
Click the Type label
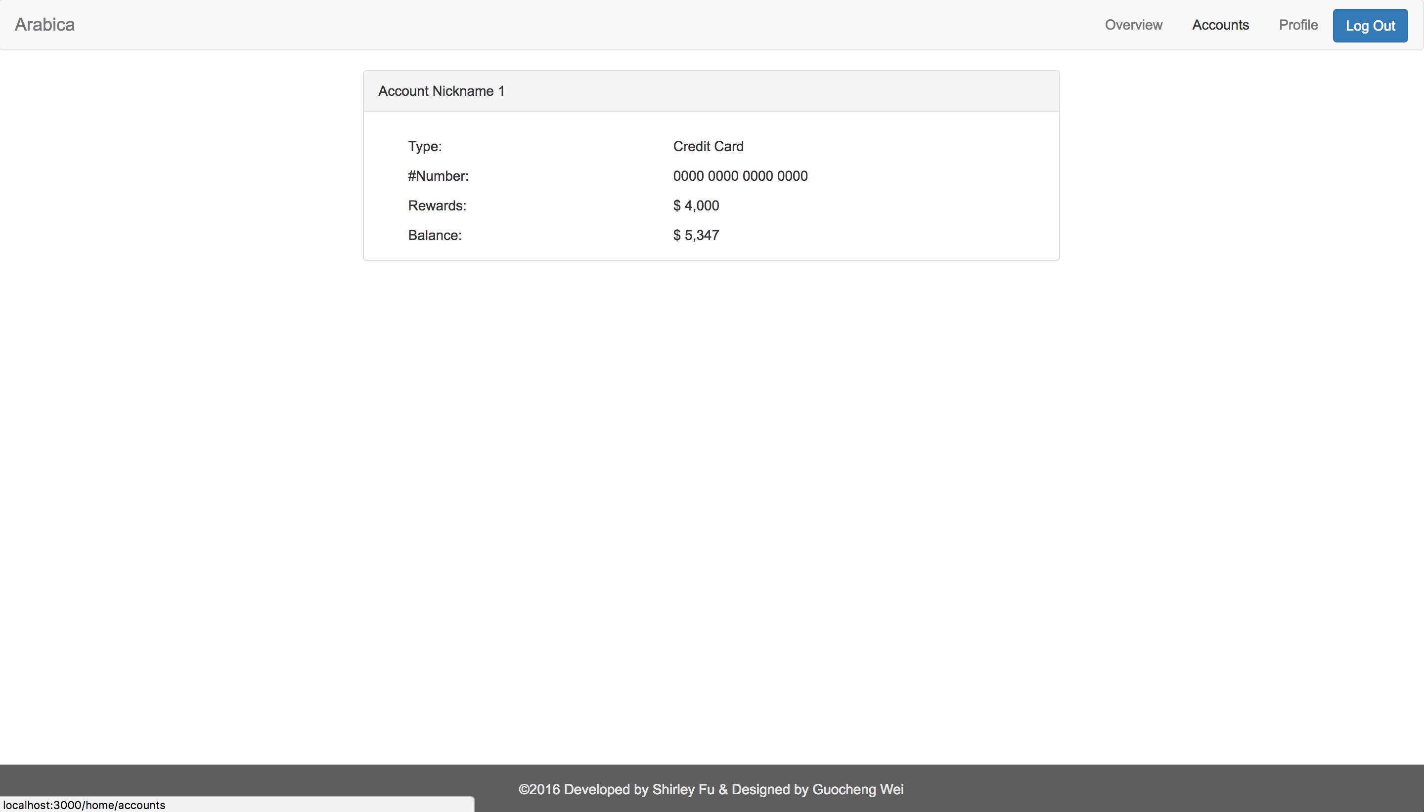[x=424, y=146]
